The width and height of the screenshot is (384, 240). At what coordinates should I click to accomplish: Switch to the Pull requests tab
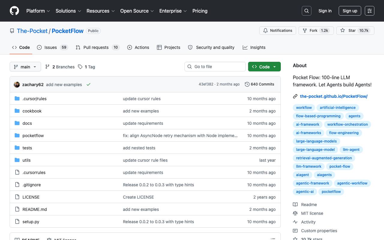click(97, 47)
